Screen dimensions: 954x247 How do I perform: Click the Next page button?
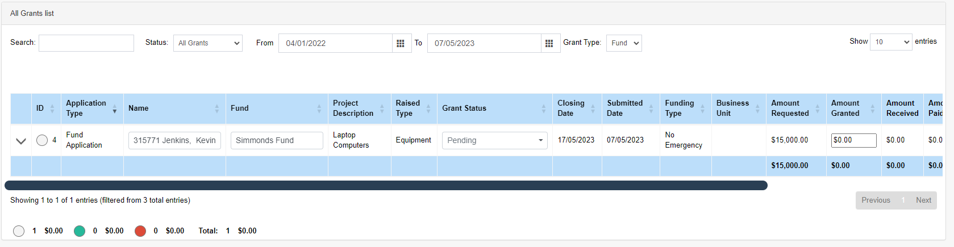[923, 200]
